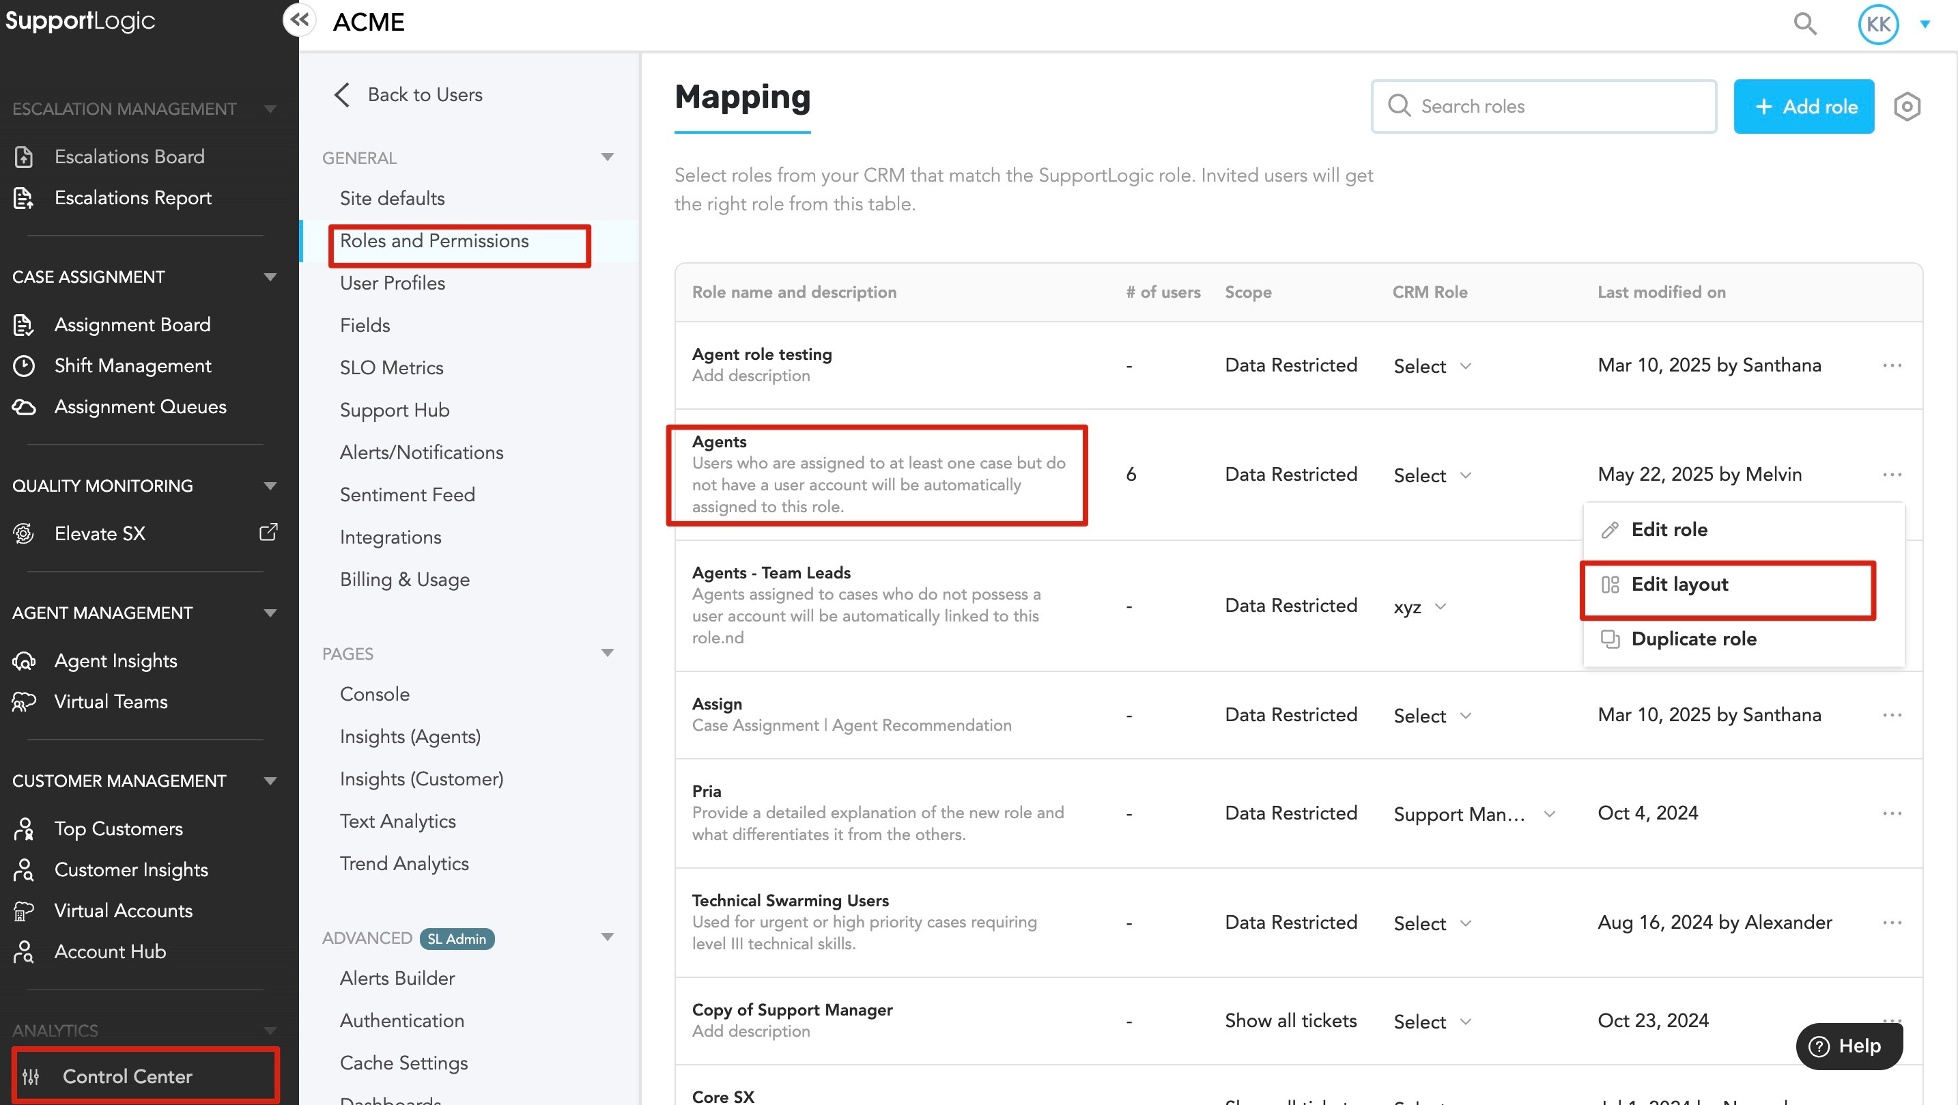Open Shift Management clock icon
The width and height of the screenshot is (1958, 1105).
[24, 366]
